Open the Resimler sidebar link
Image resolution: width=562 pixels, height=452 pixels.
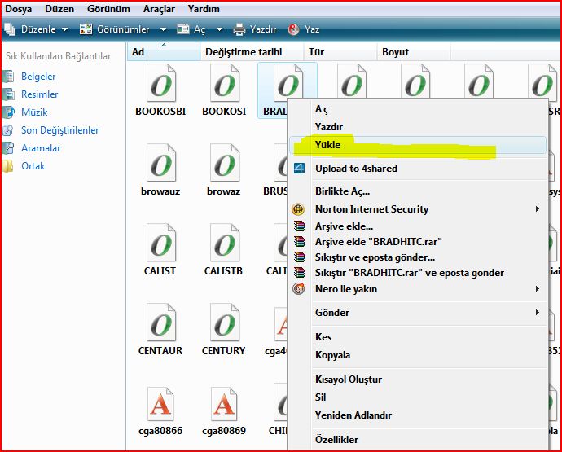click(40, 94)
